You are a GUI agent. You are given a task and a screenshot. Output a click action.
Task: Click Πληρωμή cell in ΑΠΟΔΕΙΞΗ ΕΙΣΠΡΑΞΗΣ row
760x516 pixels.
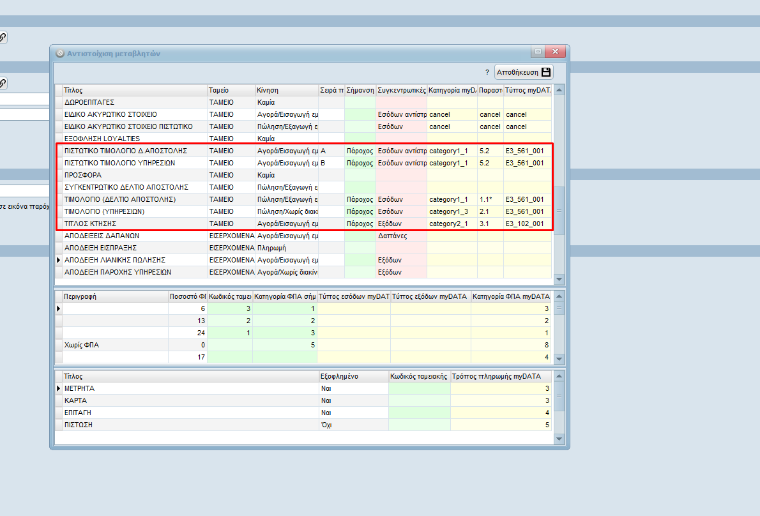point(287,248)
